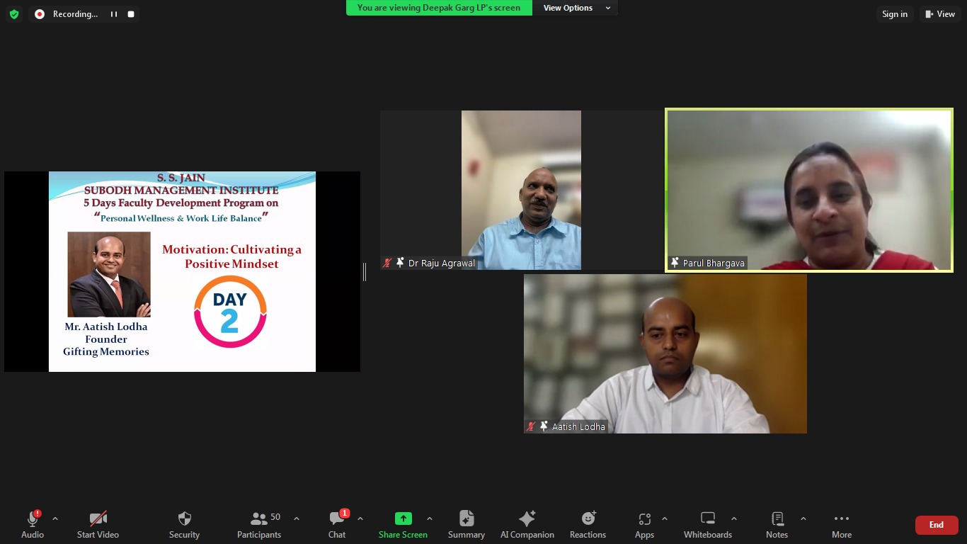967x544 pixels.
Task: Click the Sign in button
Action: (x=894, y=14)
